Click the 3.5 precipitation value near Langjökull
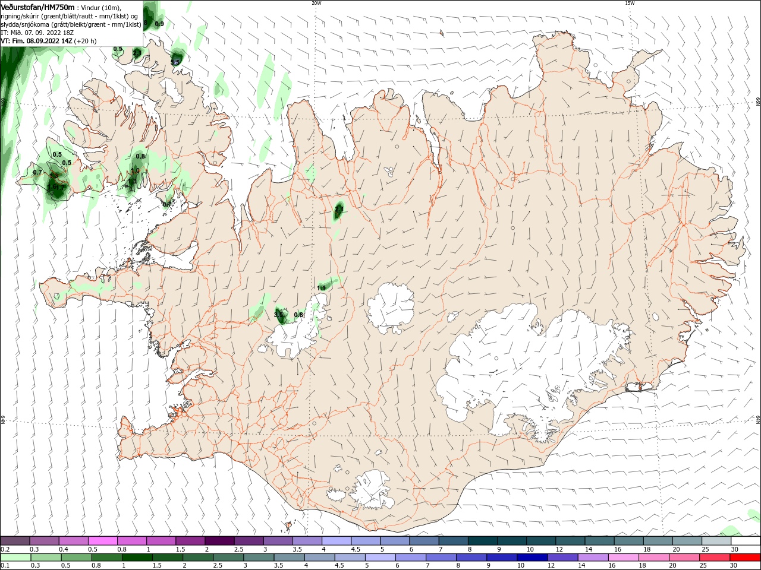Image resolution: width=761 pixels, height=570 pixels. [x=278, y=315]
